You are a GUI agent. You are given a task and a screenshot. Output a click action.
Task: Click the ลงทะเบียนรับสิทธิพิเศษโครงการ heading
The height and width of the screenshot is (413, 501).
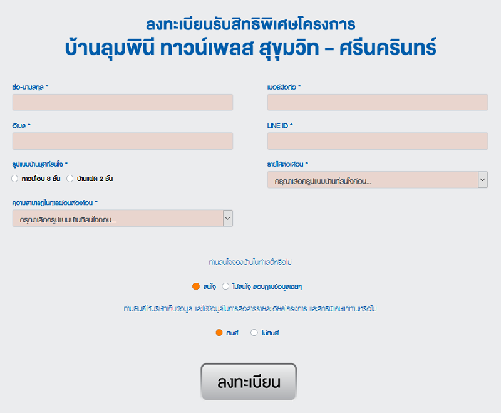pos(251,24)
